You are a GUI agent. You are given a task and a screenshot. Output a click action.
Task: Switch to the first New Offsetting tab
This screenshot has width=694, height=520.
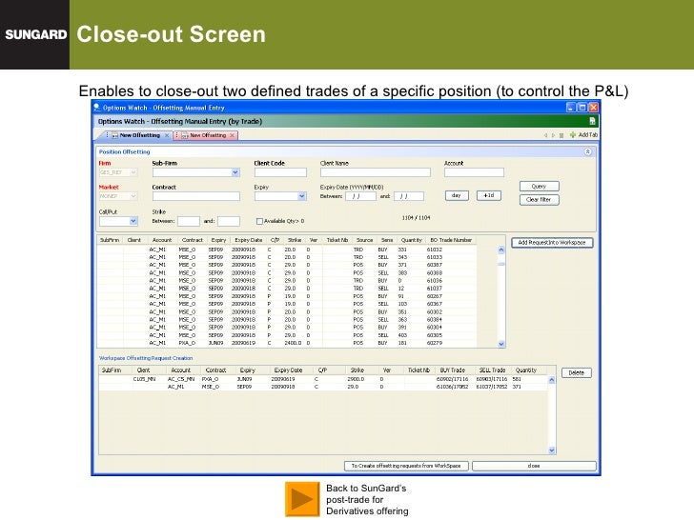coord(139,135)
